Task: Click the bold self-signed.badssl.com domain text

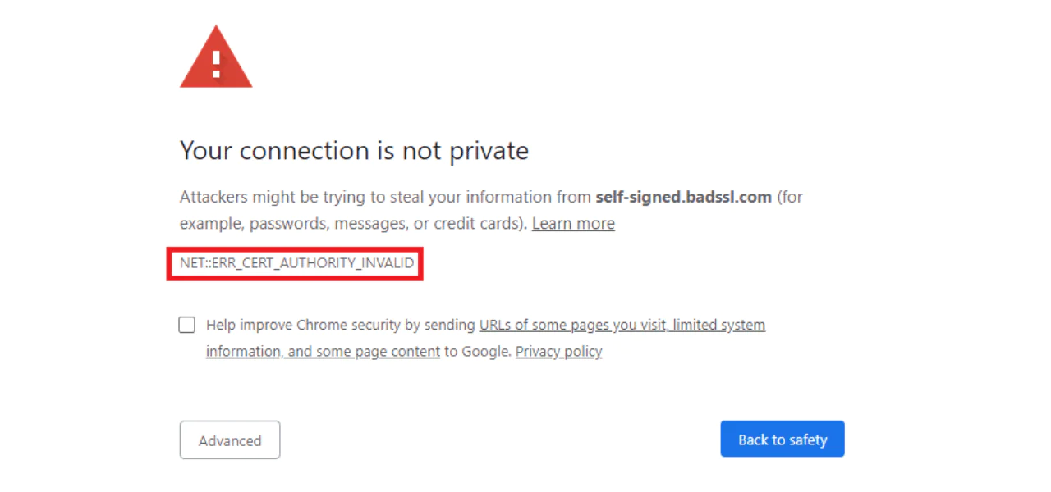Action: tap(683, 197)
